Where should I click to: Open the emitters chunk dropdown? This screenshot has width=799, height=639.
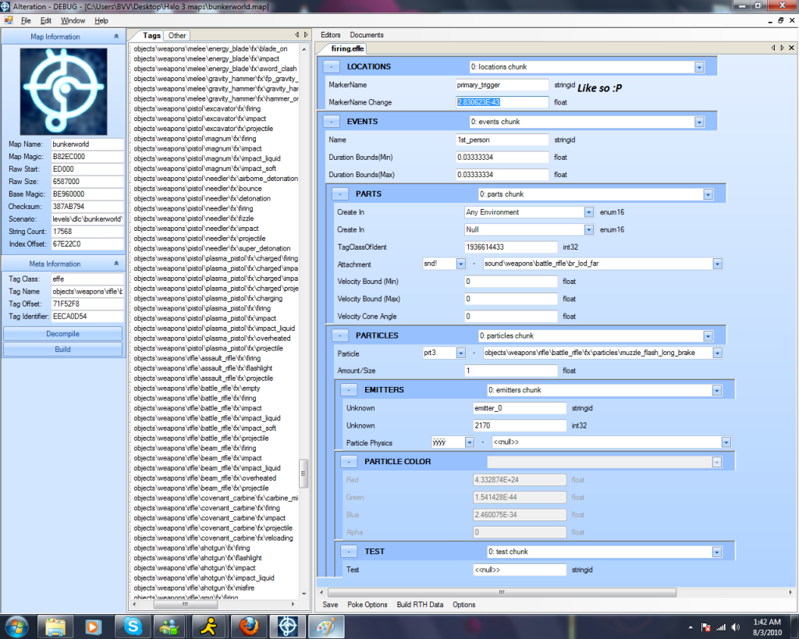(716, 391)
